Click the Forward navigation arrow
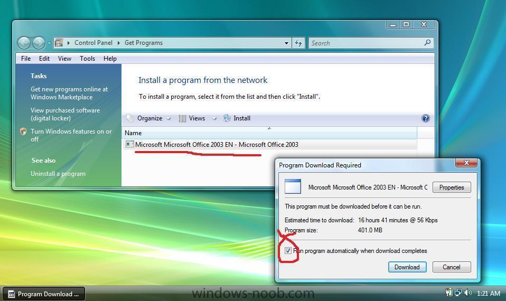The width and height of the screenshot is (506, 301). tap(39, 43)
